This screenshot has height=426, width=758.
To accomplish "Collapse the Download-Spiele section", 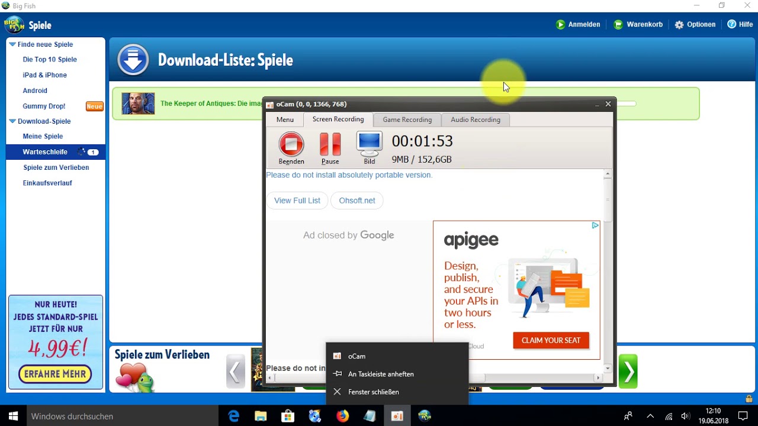I will pos(12,121).
